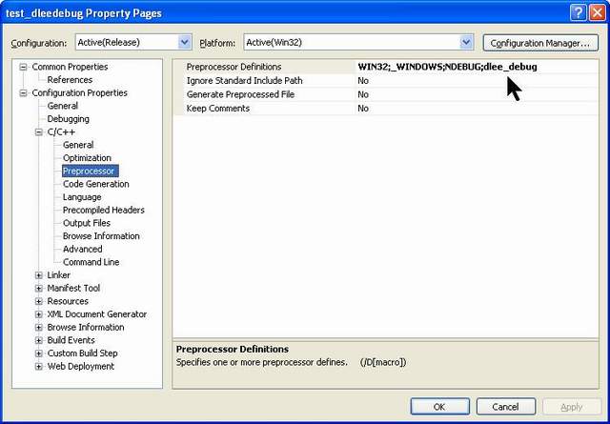The width and height of the screenshot is (610, 424).
Task: Click the Generate Preprocessed File row
Action: (x=385, y=94)
